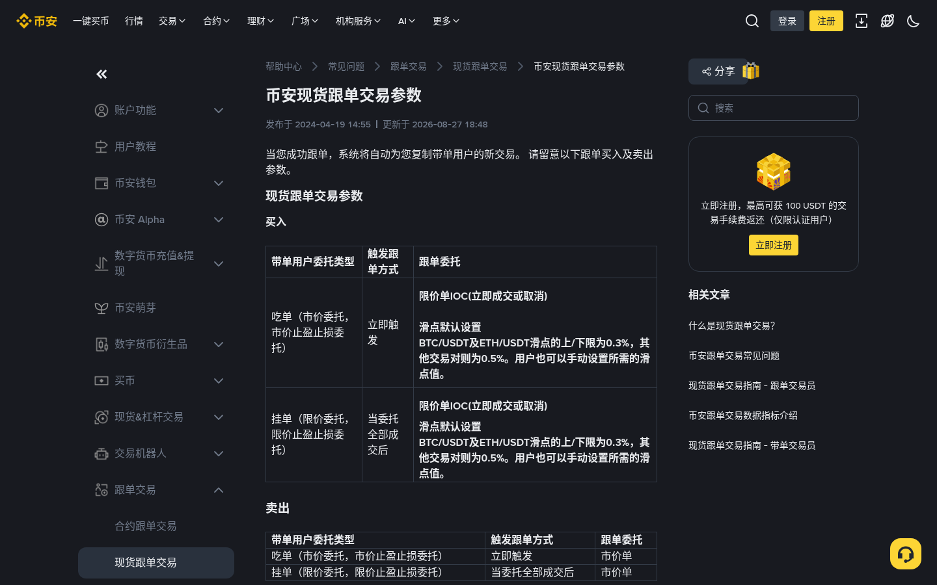937x585 pixels.
Task: Click the 分享 share button
Action: pyautogui.click(x=718, y=71)
